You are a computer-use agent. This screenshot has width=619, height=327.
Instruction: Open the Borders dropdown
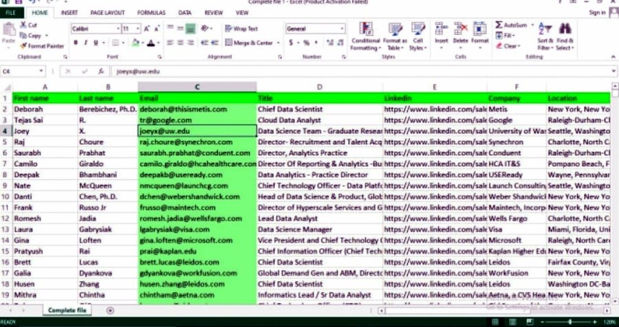click(123, 43)
